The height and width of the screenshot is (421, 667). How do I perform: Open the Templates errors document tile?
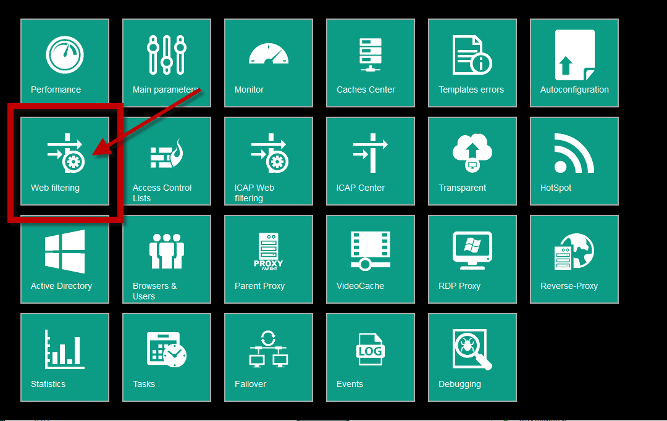472,63
